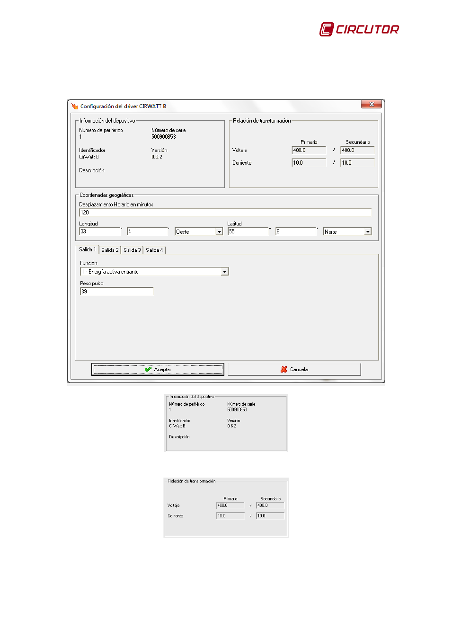
Task: Select the Latitud degrees field showing 55
Action: tap(248, 231)
